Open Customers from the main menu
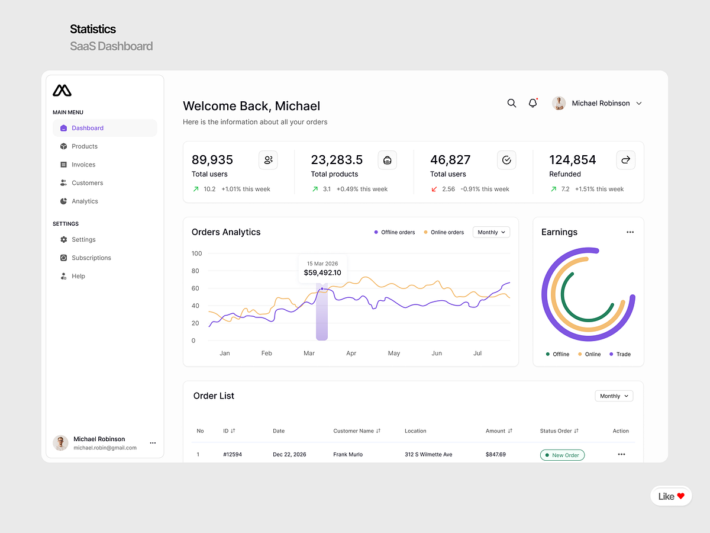This screenshot has height=533, width=710. (x=87, y=183)
